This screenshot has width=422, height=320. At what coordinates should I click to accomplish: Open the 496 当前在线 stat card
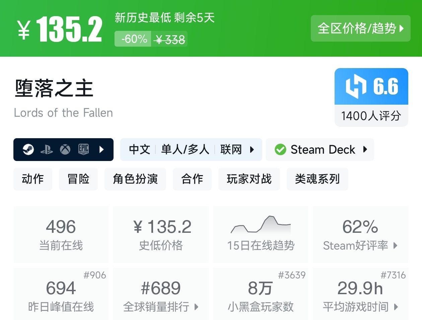click(x=61, y=234)
